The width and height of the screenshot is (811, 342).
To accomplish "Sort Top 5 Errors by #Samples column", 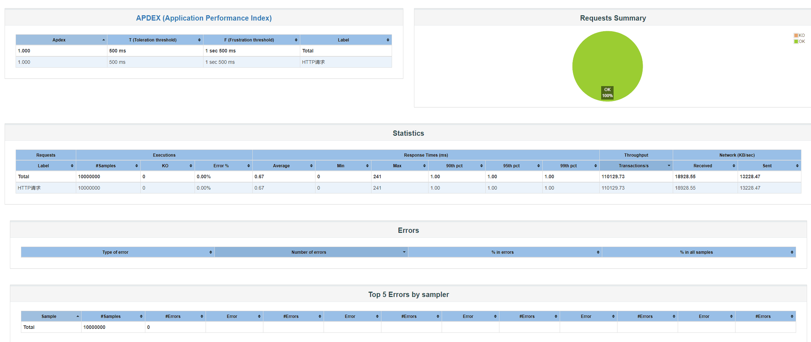I will coord(113,316).
